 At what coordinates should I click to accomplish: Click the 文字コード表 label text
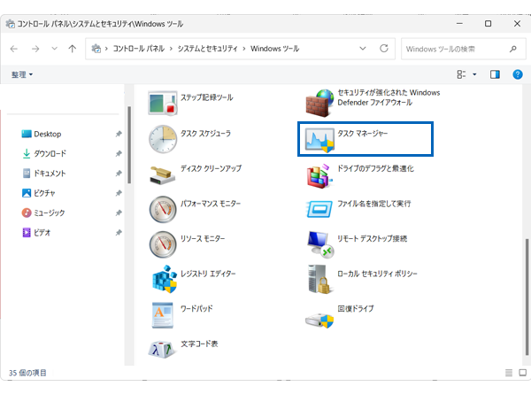click(x=199, y=344)
